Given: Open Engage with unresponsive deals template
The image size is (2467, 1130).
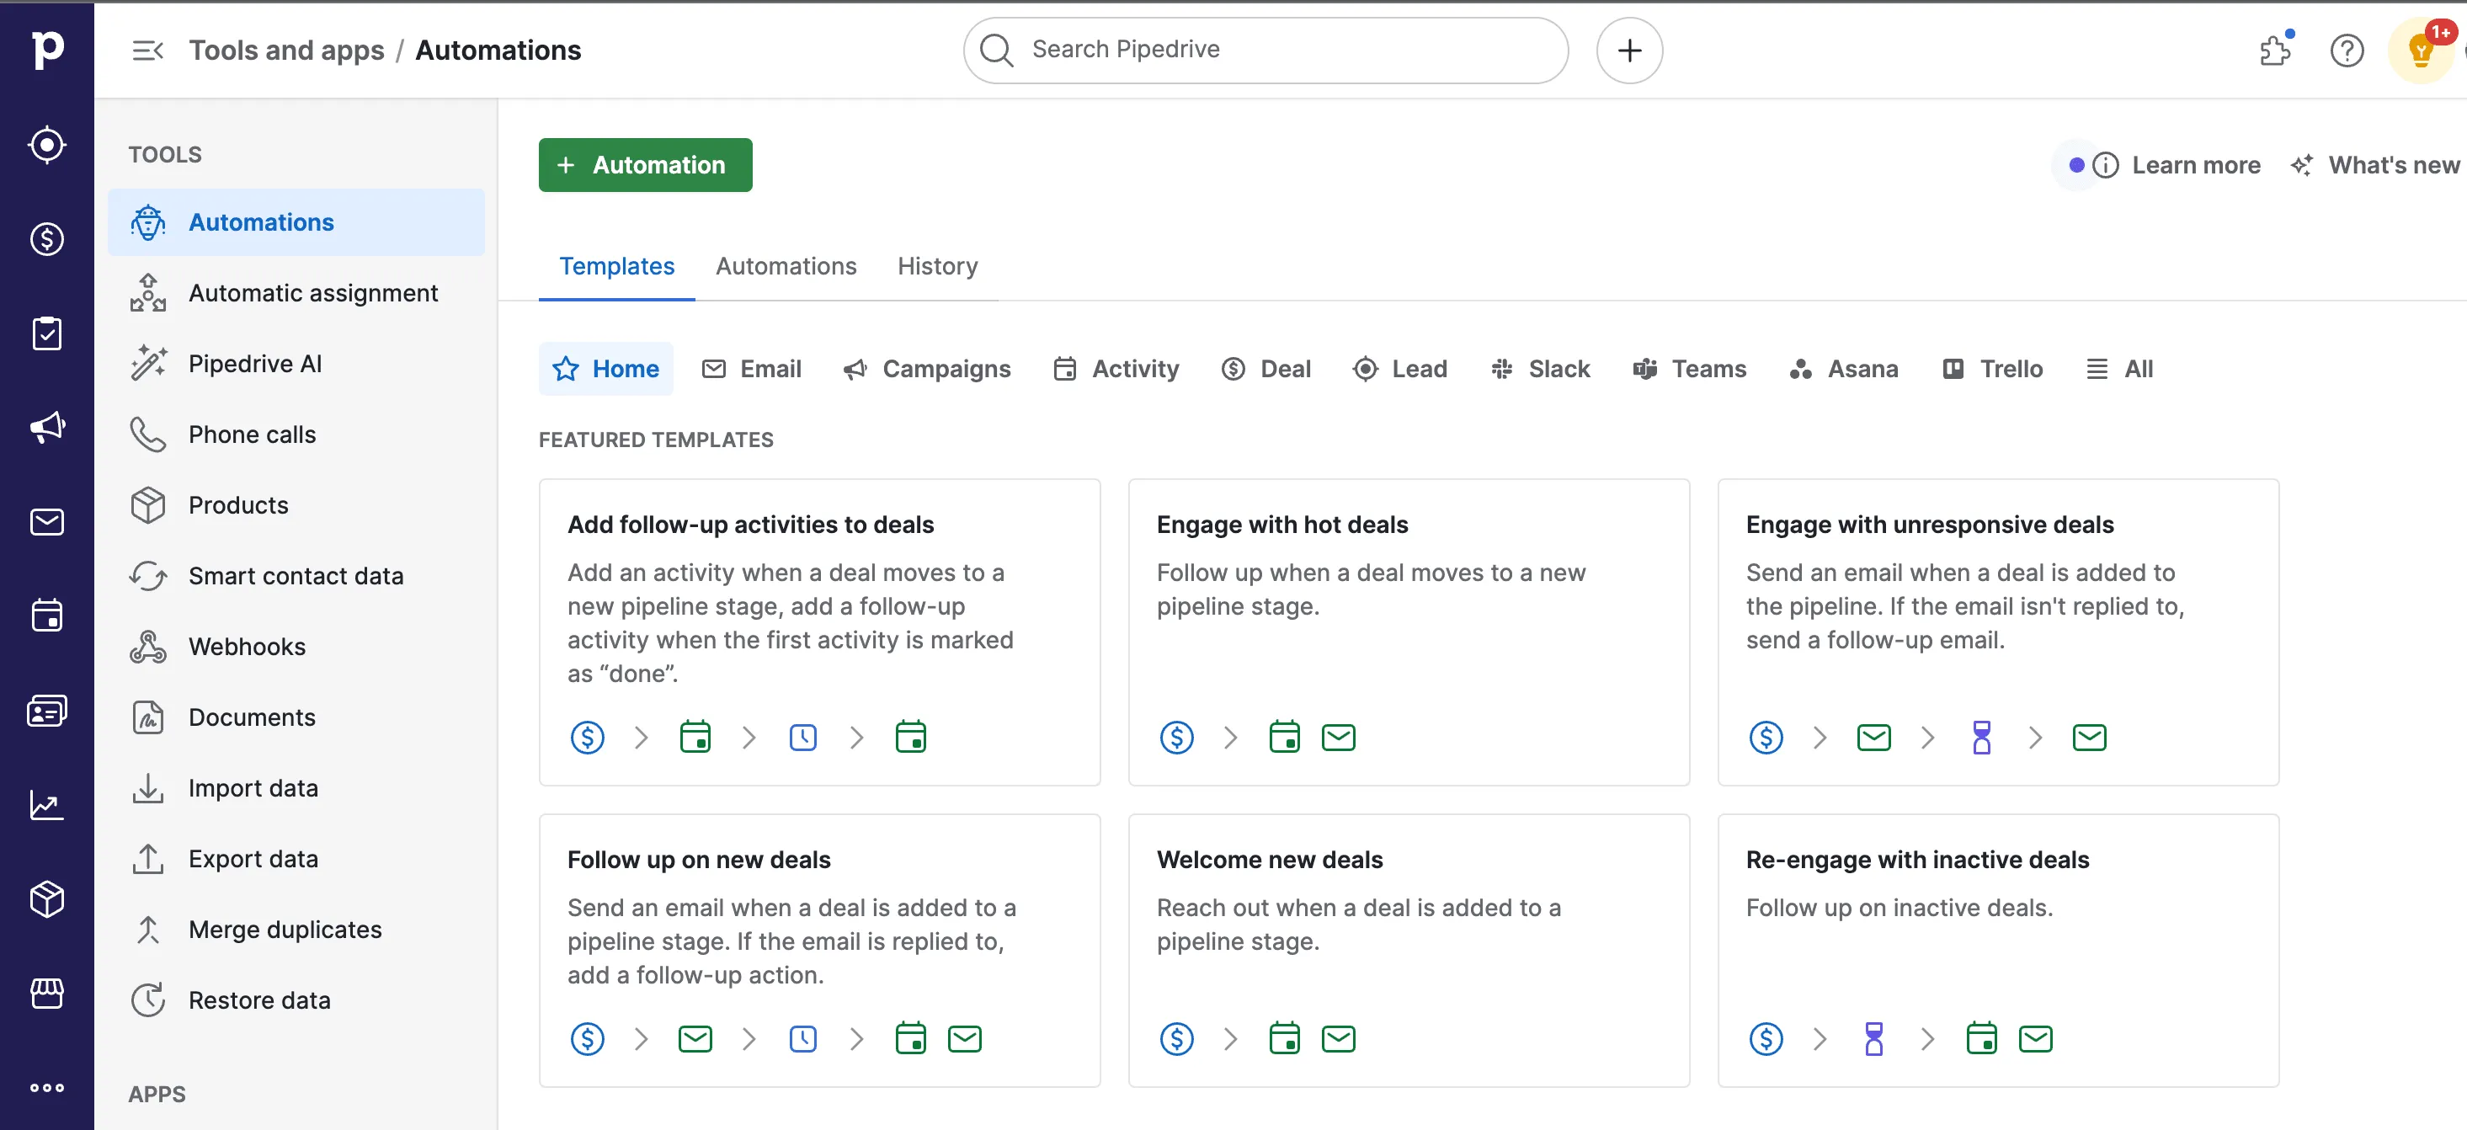Looking at the screenshot, I should click(1998, 632).
